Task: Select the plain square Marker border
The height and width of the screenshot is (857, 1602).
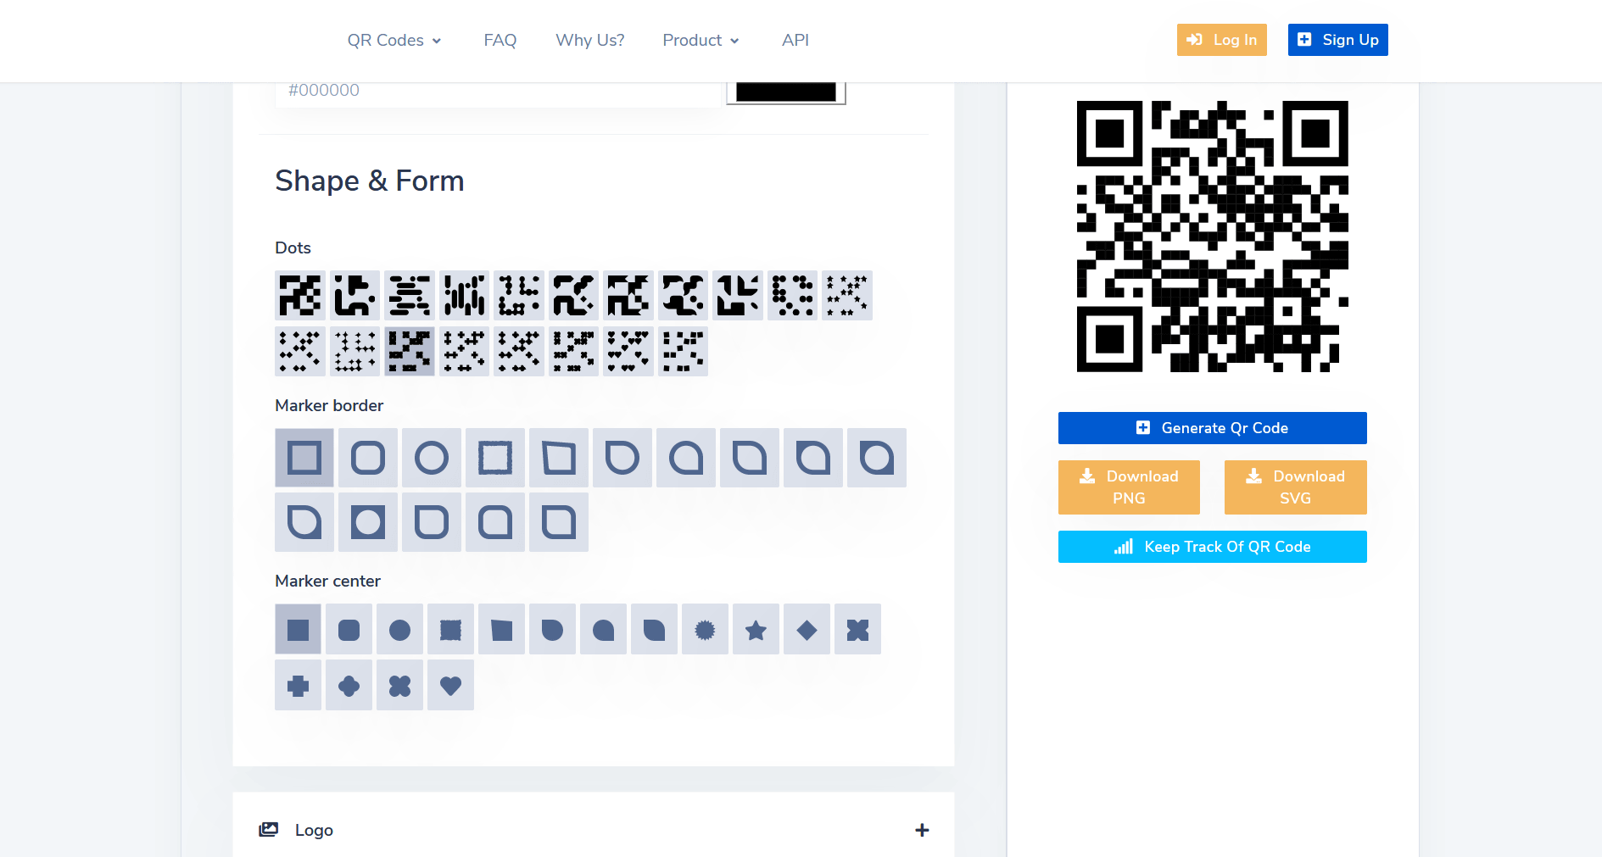Action: (304, 458)
